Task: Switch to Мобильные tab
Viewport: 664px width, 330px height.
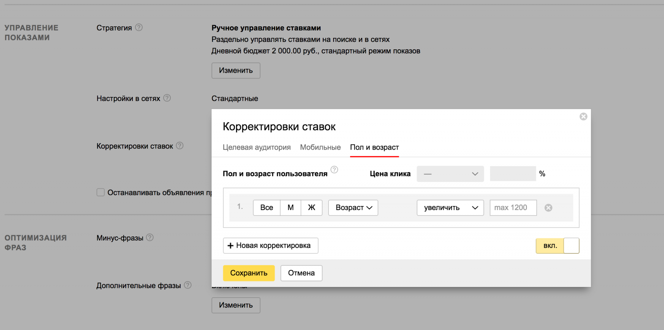Action: pyautogui.click(x=320, y=147)
